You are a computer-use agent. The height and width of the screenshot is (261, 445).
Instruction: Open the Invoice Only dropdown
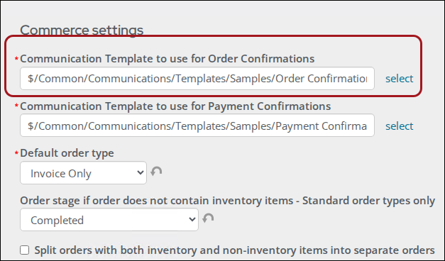(x=83, y=173)
